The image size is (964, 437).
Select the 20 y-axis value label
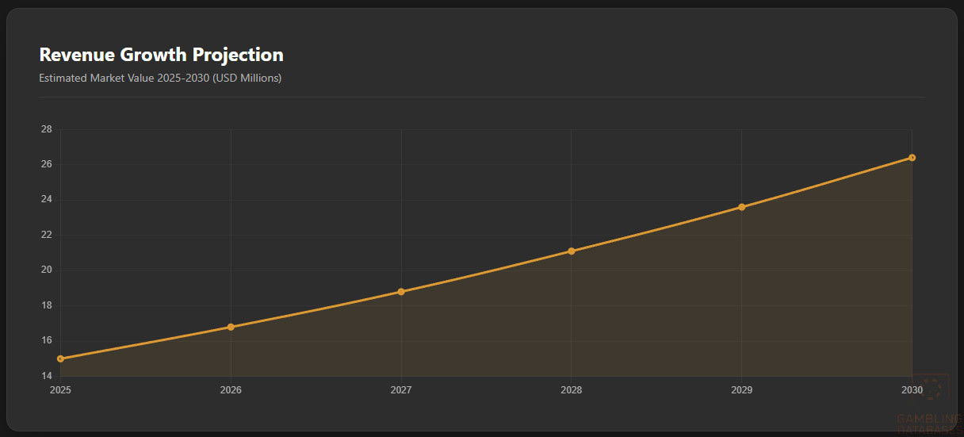coord(47,270)
